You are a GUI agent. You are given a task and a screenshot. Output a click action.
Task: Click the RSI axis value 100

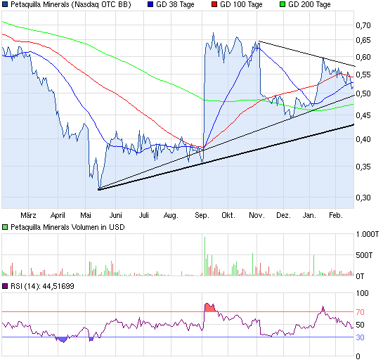[362, 293]
